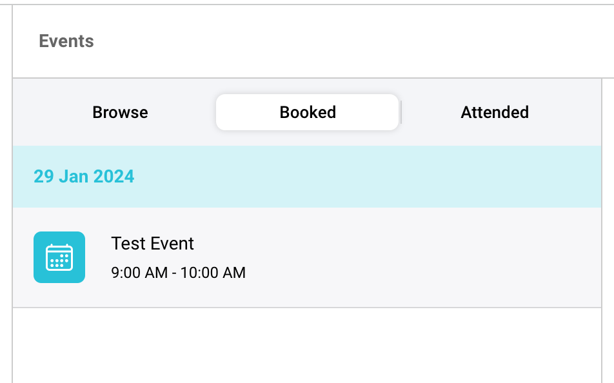Click the year 2024 in the date header

click(x=115, y=177)
